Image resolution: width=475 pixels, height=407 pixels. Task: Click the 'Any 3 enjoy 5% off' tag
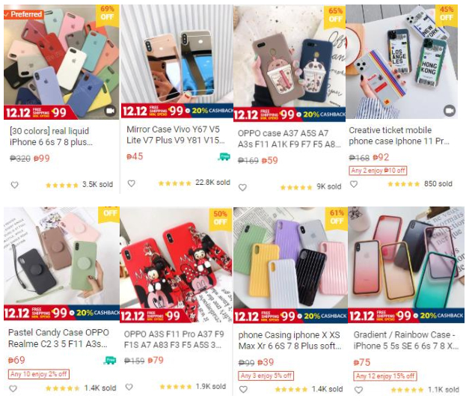266,376
